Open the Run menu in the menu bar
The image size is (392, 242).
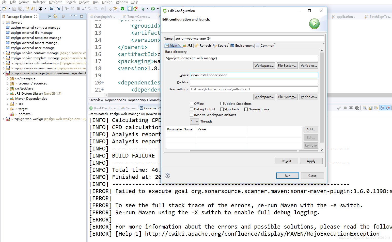pyautogui.click(x=96, y=2)
